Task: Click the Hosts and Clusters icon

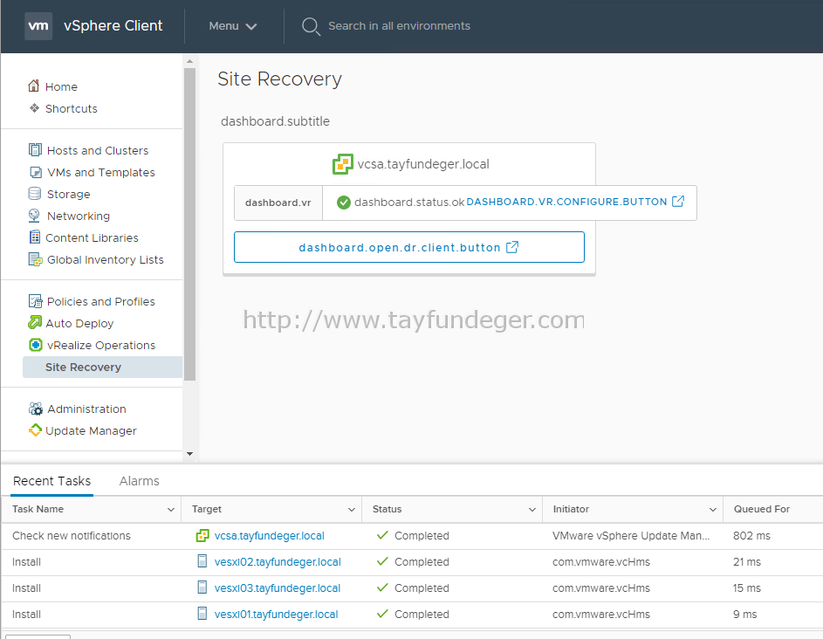Action: 35,150
